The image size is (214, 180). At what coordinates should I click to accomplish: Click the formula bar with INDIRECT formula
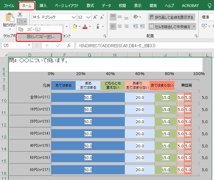click(145, 45)
